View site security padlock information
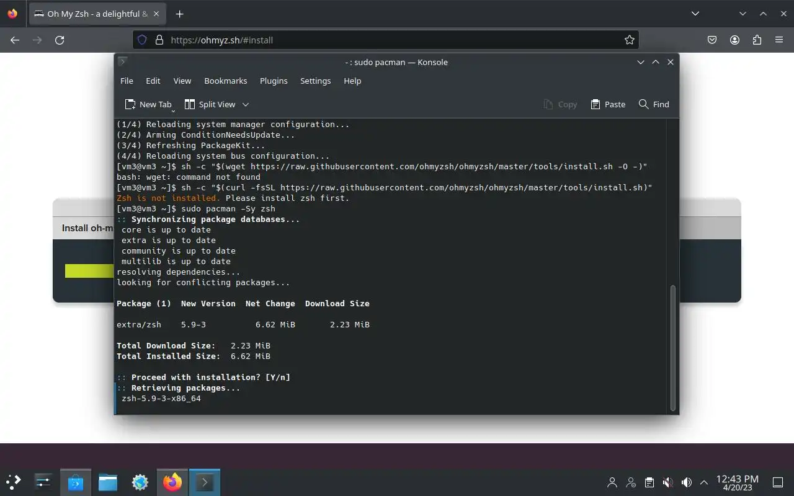The image size is (794, 496). 159,40
